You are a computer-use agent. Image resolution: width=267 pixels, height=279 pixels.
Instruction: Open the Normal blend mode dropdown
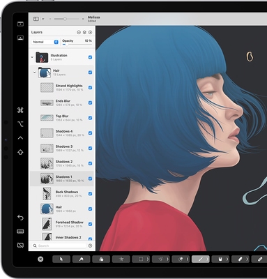coord(45,42)
